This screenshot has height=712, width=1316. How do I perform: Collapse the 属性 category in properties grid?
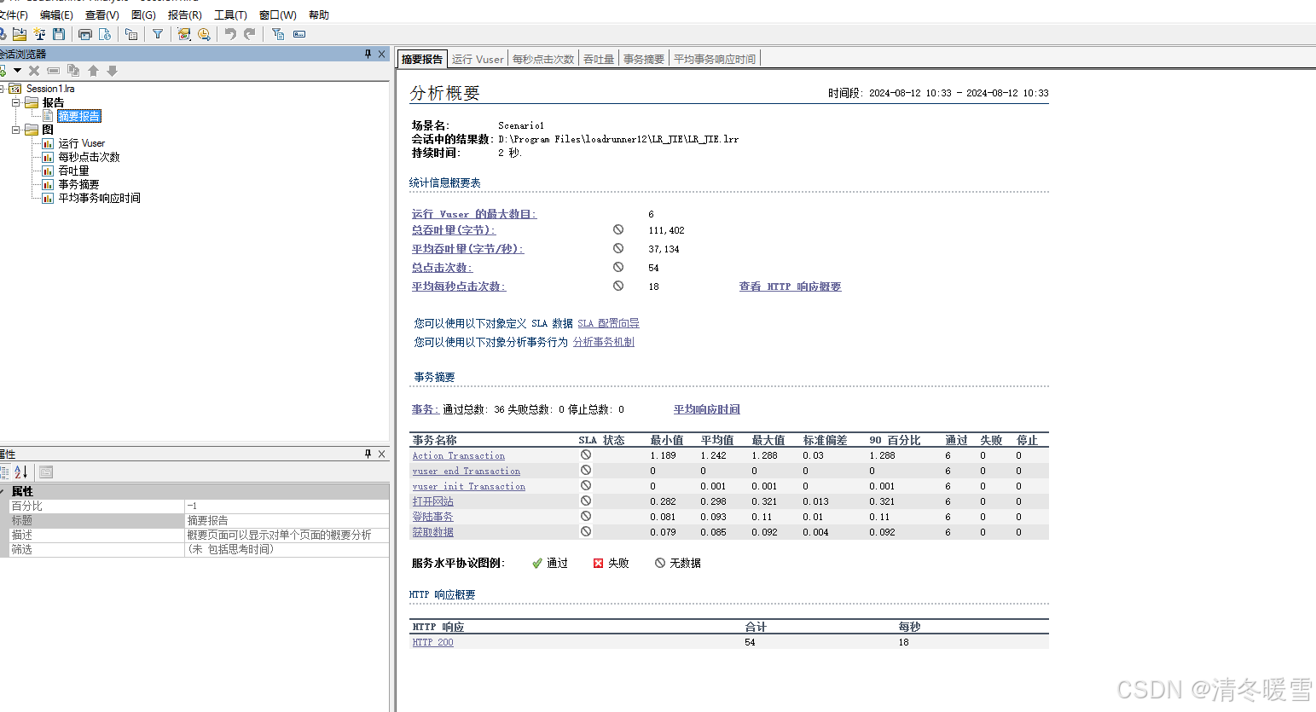(x=3, y=491)
